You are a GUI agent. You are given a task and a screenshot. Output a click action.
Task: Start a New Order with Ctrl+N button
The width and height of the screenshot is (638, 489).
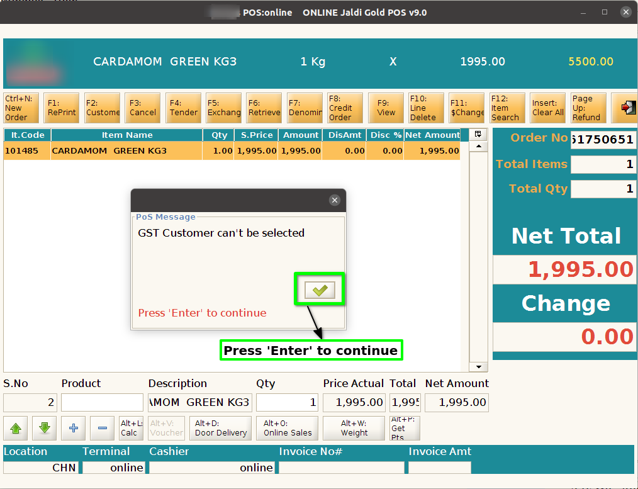click(x=21, y=108)
